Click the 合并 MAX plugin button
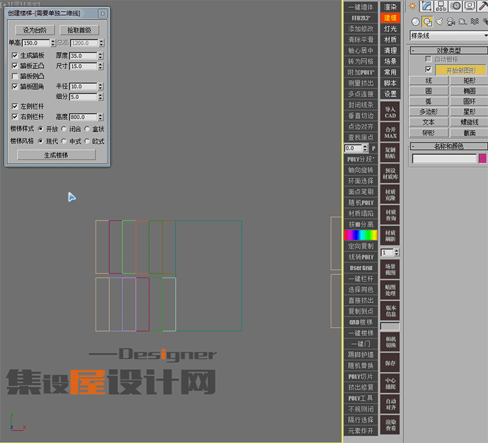The image size is (488, 443). click(x=390, y=133)
